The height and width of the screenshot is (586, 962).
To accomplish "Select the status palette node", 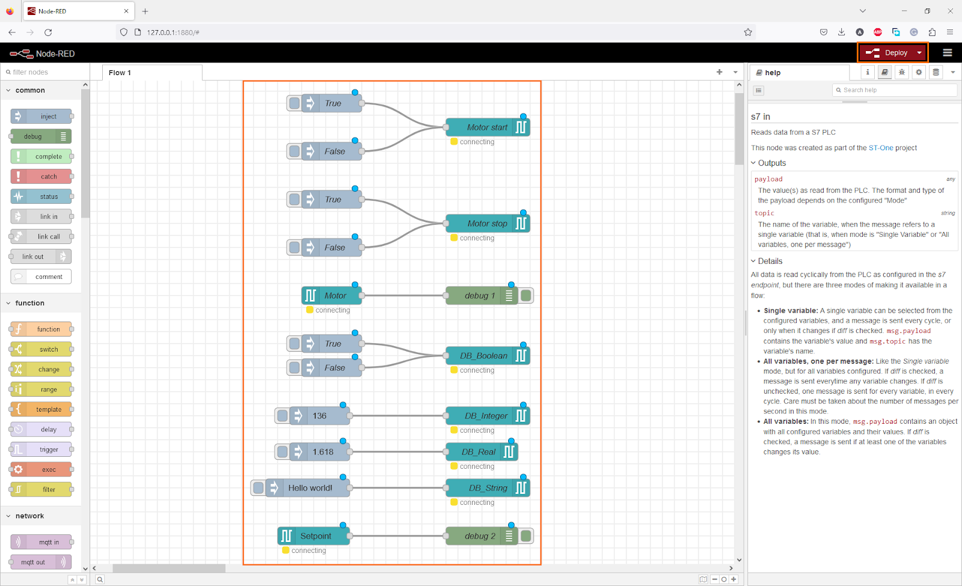I will (41, 197).
